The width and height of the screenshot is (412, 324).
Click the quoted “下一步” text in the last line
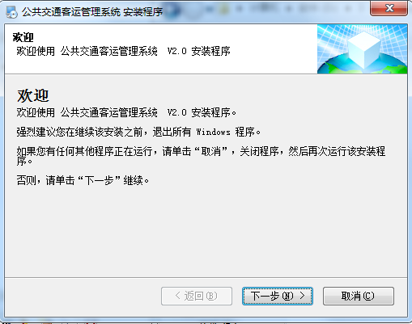pos(99,180)
